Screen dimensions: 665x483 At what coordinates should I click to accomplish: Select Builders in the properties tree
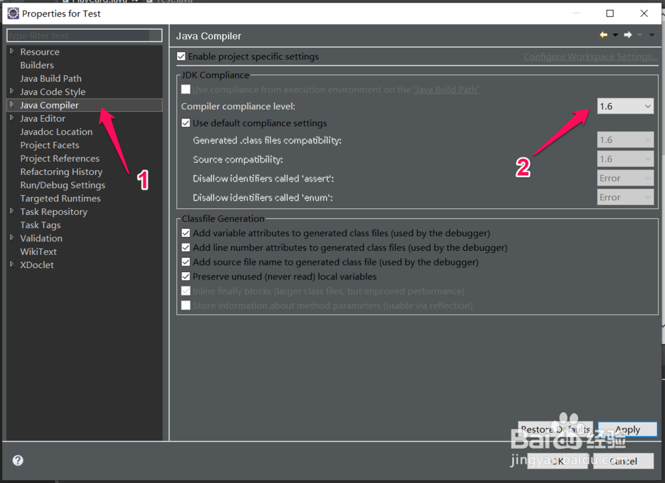coord(37,65)
